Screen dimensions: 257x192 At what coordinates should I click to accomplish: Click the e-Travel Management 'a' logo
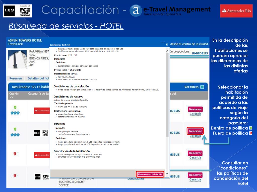tap(136, 10)
